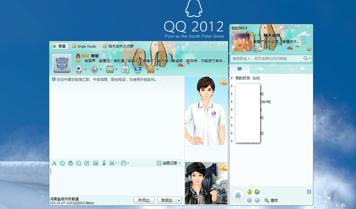This screenshot has height=209, width=356.
Task: Expand the briefcase tools dropdown arrow
Action: point(128,163)
